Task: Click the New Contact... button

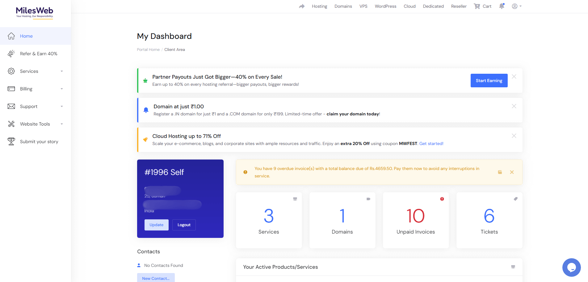Action: coord(156,278)
